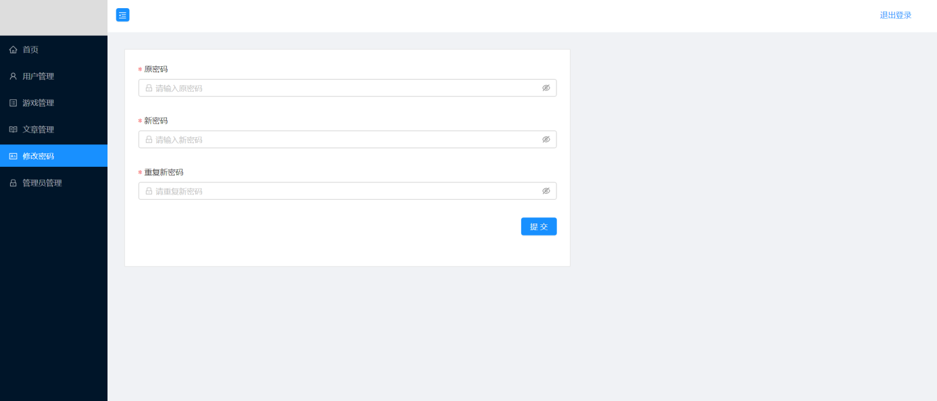Click the lock icon beside 管理员管理
Viewport: 937px width, 401px height.
pyautogui.click(x=13, y=183)
